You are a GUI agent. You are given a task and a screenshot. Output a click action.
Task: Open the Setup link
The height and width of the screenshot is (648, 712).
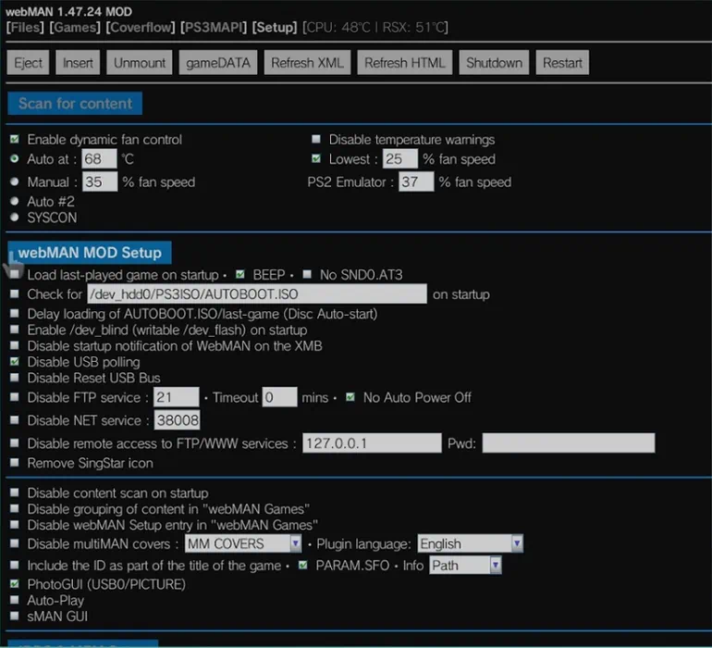coord(275,27)
